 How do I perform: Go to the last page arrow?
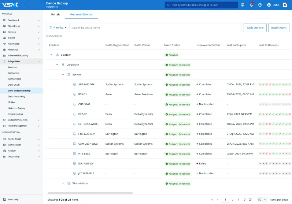pyautogui.click(x=250, y=200)
